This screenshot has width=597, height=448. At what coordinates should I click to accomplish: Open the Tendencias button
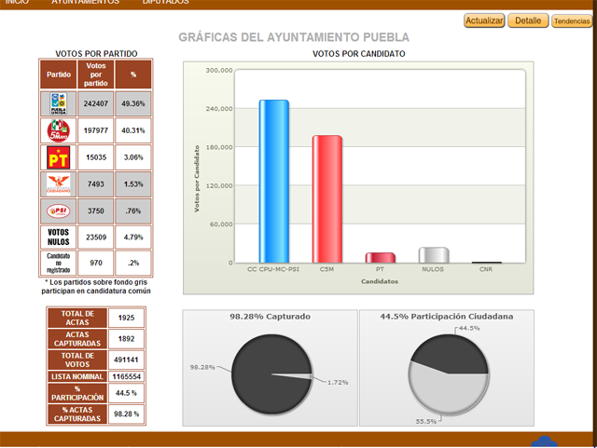[571, 20]
